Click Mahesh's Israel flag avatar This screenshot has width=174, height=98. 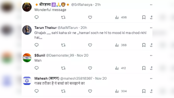[27, 81]
